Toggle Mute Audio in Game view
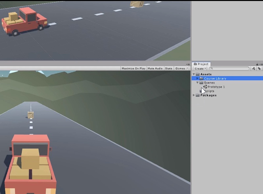The image size is (263, 194). pyautogui.click(x=155, y=69)
